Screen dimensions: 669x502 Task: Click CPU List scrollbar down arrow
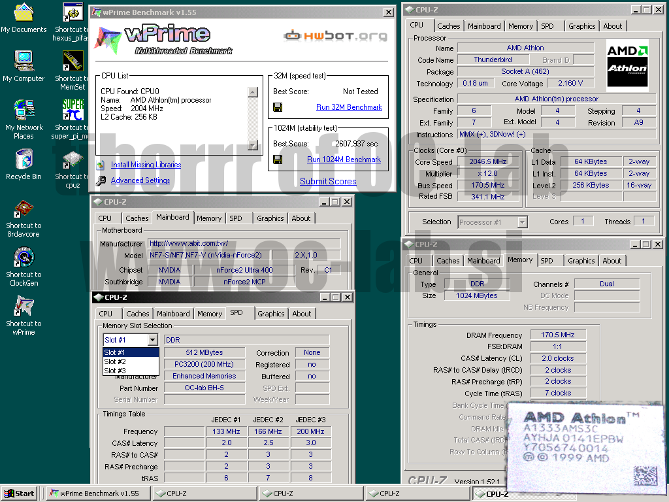point(253,145)
